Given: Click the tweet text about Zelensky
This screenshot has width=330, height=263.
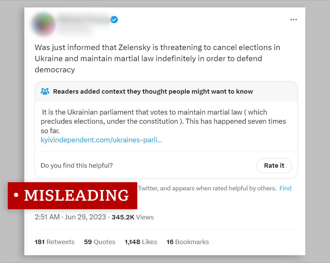Looking at the screenshot, I should [x=157, y=58].
